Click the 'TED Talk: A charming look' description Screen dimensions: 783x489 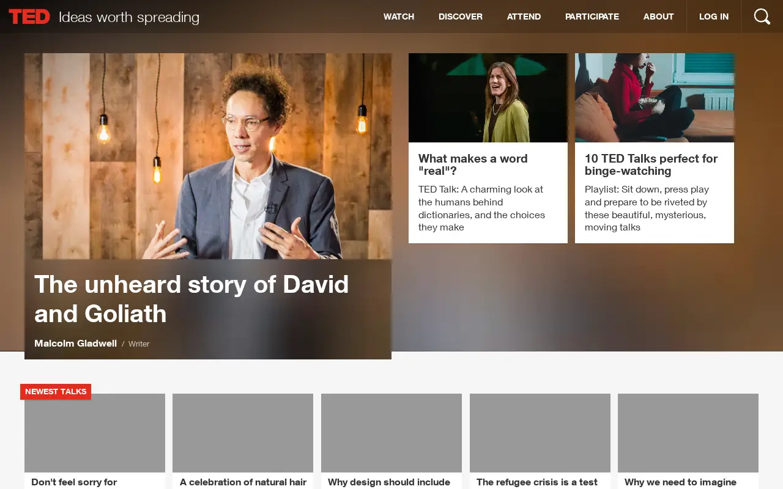point(481,208)
